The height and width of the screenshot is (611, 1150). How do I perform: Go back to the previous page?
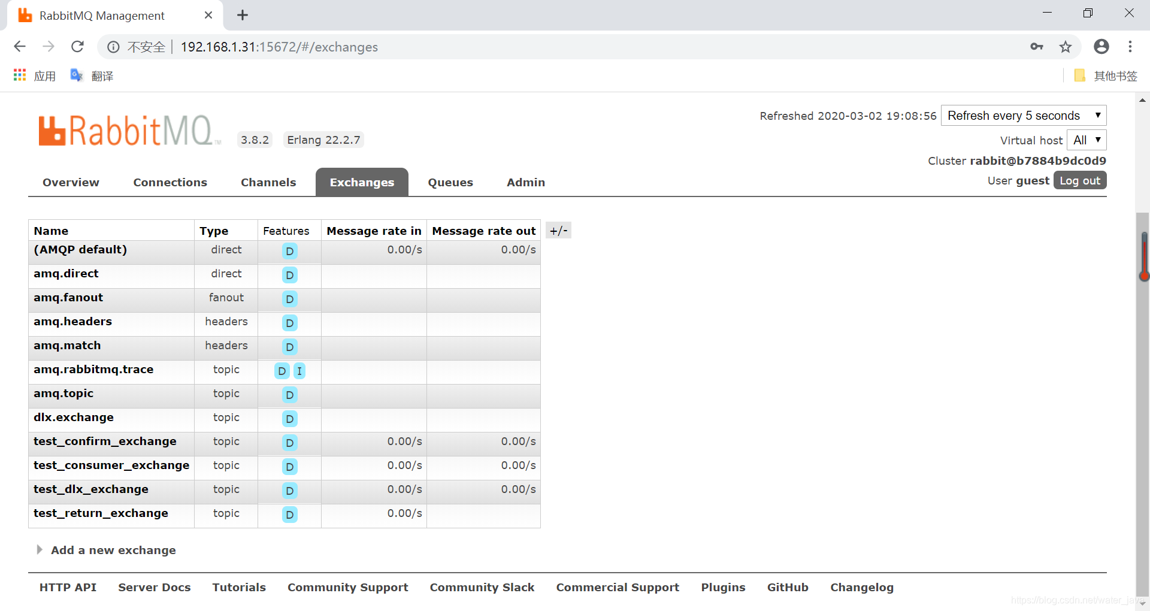tap(20, 47)
